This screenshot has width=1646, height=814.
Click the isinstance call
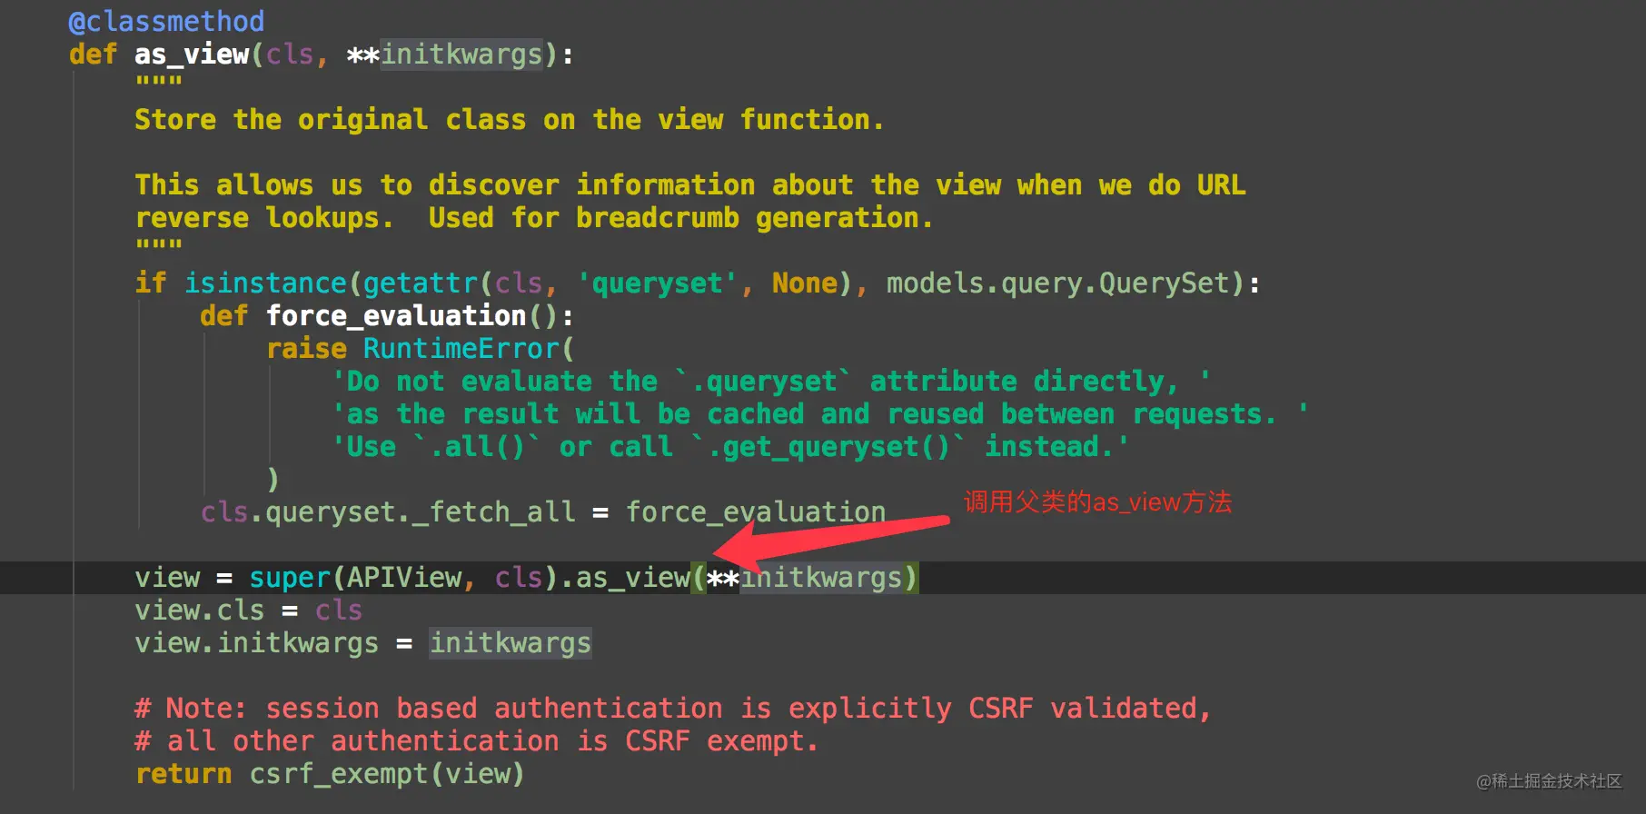[x=265, y=283]
